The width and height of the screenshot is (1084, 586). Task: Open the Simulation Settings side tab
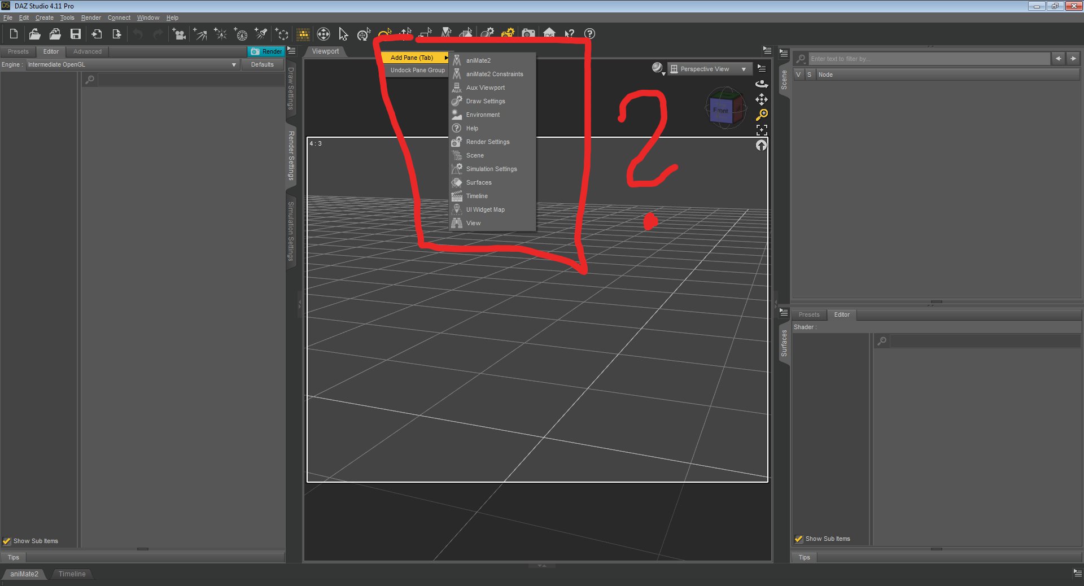point(291,231)
